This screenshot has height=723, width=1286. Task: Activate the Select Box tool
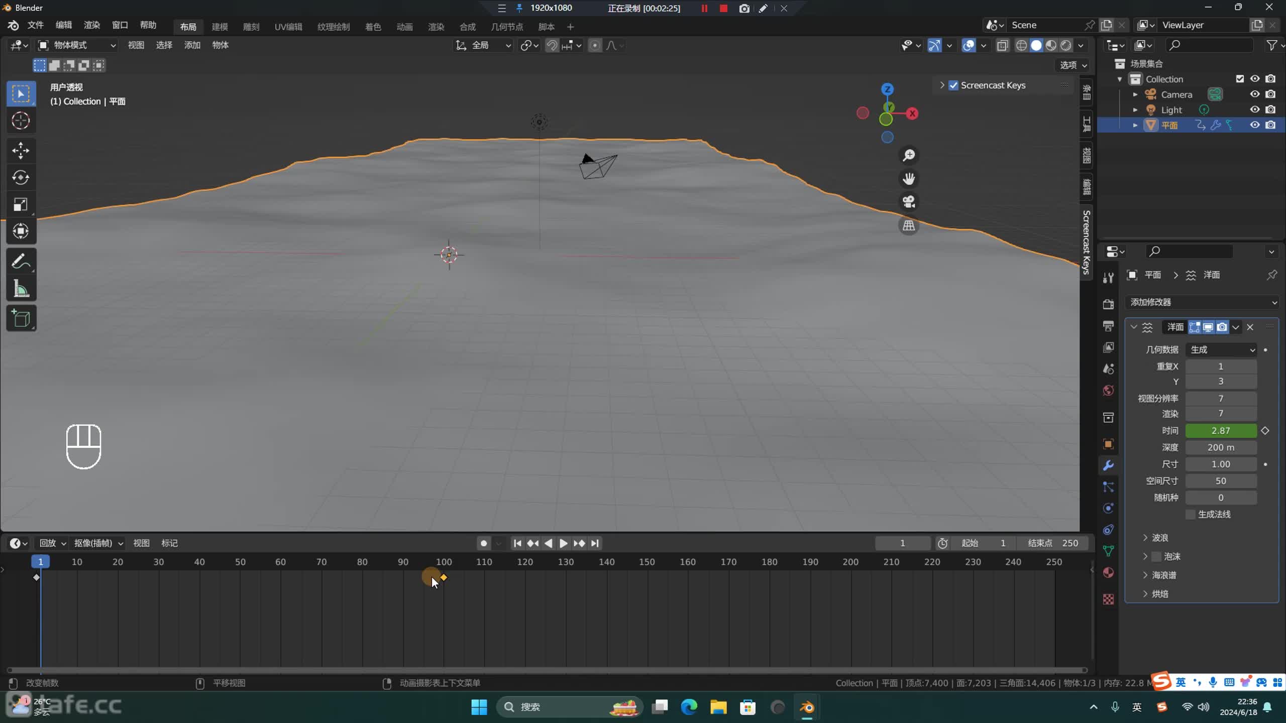(x=21, y=93)
